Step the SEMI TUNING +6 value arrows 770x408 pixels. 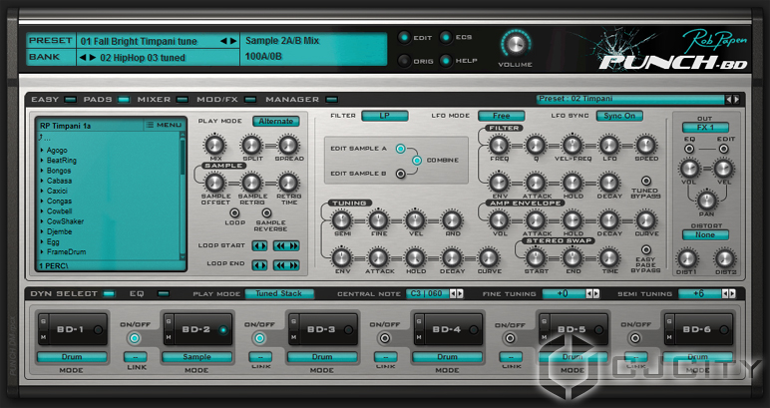point(728,293)
